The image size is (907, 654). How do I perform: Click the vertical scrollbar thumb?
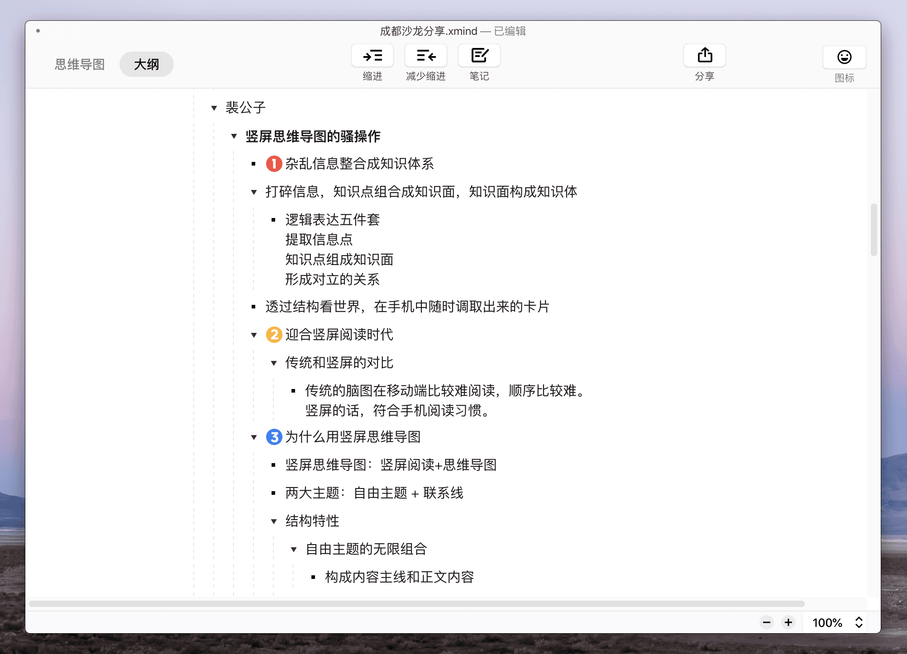[x=874, y=230]
